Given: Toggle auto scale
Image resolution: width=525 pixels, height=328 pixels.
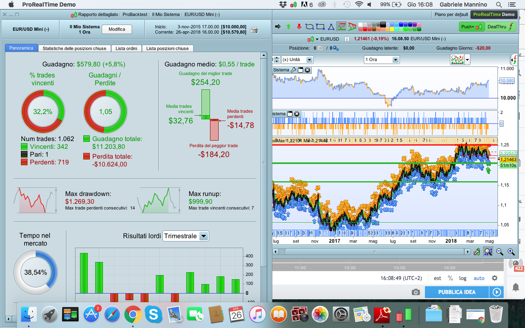Looking at the screenshot, I should (x=479, y=278).
